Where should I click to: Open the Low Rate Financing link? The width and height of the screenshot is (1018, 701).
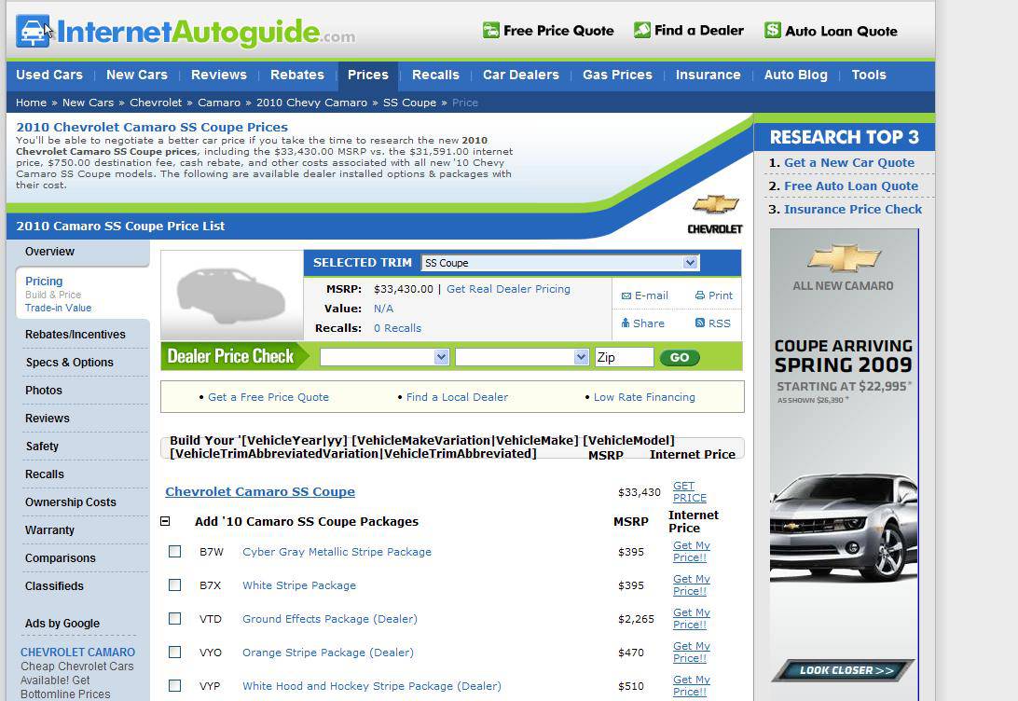coord(644,397)
